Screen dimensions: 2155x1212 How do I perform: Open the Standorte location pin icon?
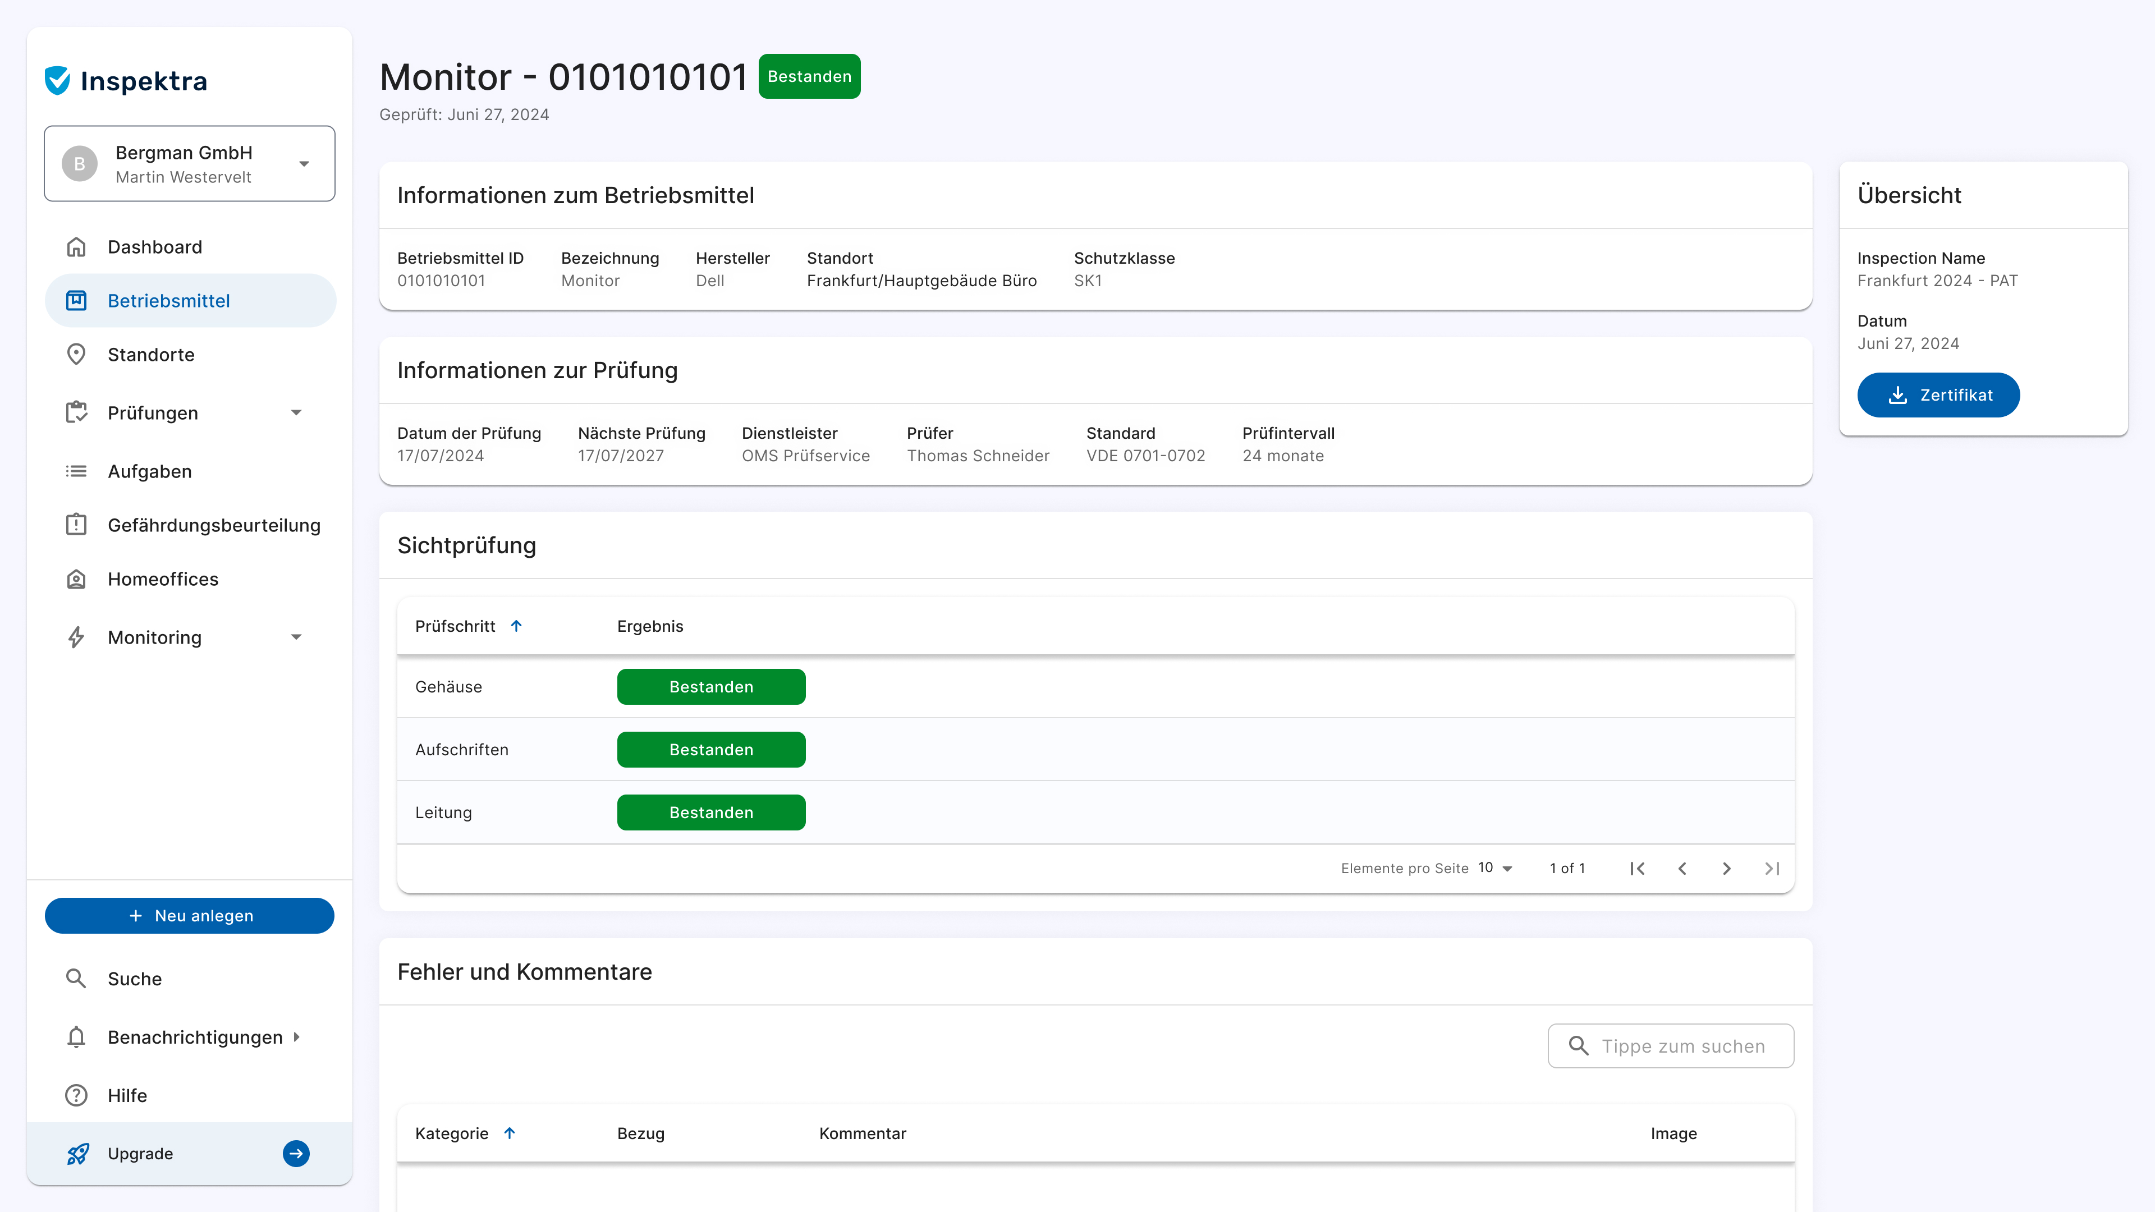click(x=76, y=355)
